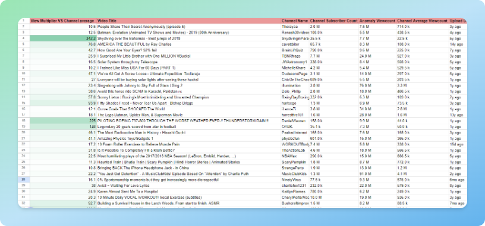
Task: Click the 'MichelleKhare' channel cell
Action: (295, 68)
